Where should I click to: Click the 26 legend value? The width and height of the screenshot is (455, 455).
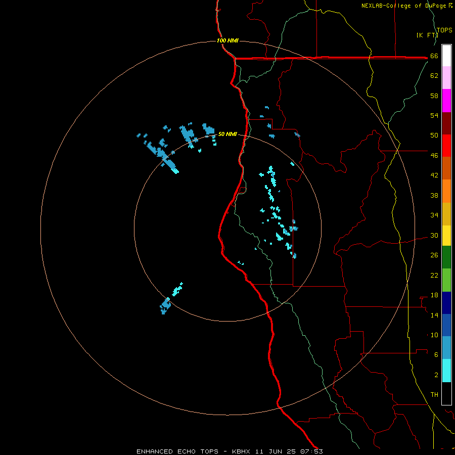pos(434,255)
